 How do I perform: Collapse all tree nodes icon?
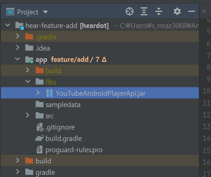pyautogui.click(x=159, y=11)
